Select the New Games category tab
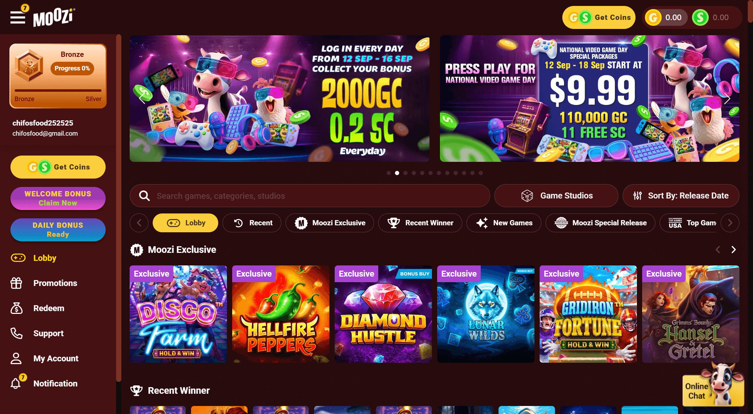 [x=504, y=223]
